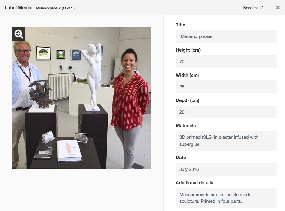Image resolution: width=285 pixels, height=211 pixels.
Task: Click the Label Media heading text
Action: [x=19, y=8]
